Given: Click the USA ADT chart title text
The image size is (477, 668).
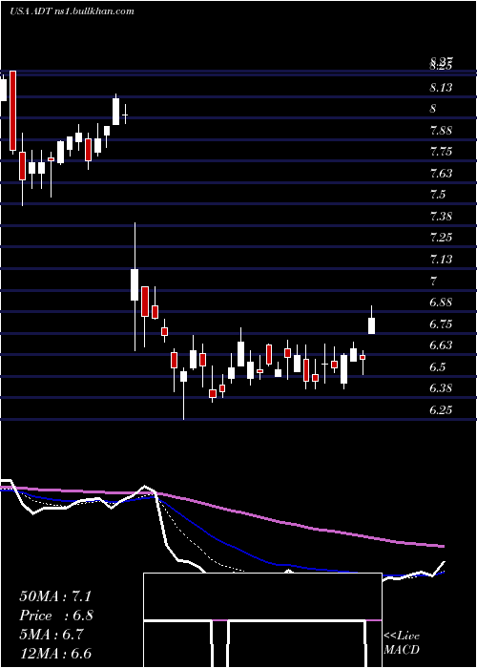Looking at the screenshot, I should [x=72, y=11].
